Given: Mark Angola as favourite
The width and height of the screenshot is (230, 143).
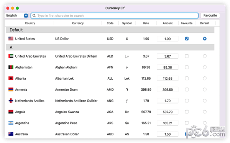Looking at the screenshot, I should coord(187,112).
